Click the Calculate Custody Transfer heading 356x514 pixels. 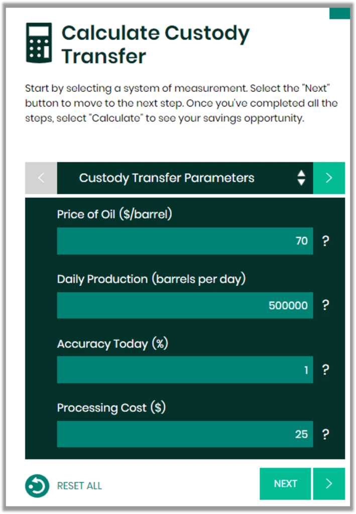point(155,44)
